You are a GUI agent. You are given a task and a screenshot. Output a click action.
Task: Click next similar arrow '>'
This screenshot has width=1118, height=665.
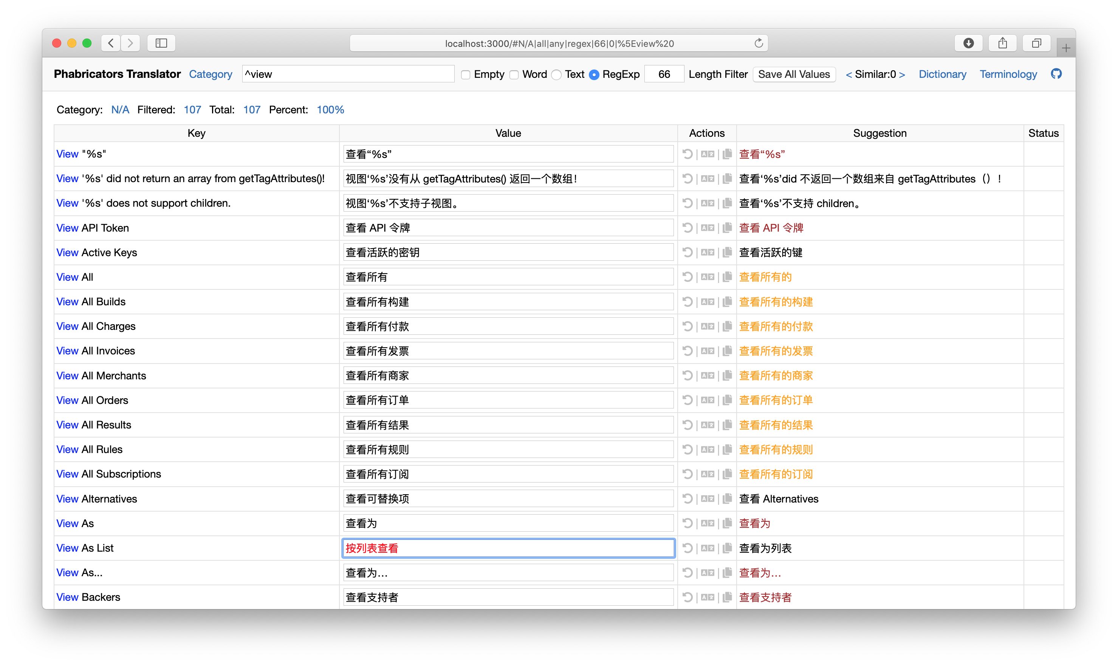(x=902, y=74)
